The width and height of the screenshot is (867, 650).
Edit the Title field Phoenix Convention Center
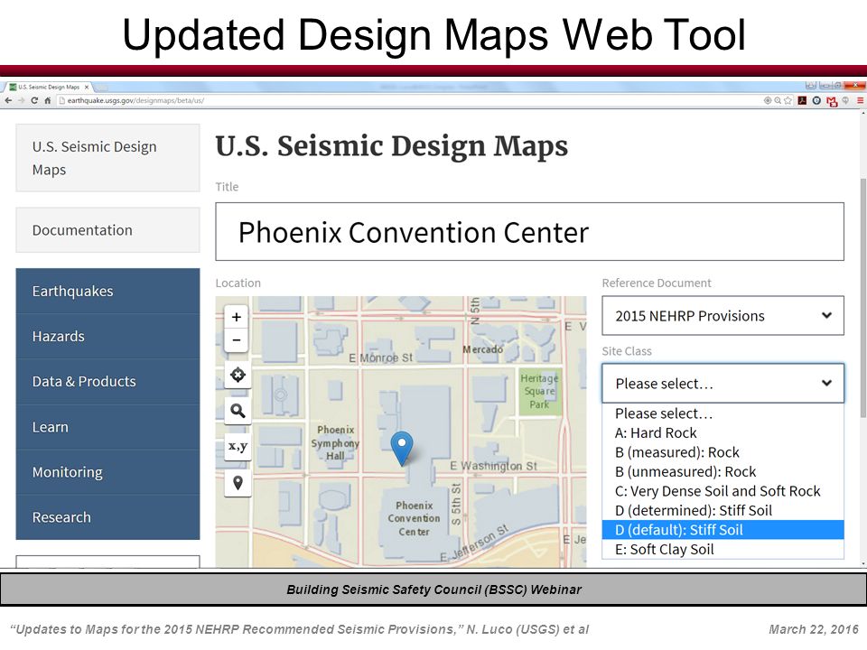click(x=529, y=232)
